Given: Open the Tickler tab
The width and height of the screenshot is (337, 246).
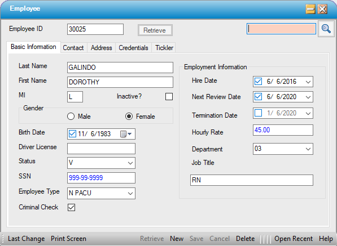Looking at the screenshot, I should click(164, 48).
